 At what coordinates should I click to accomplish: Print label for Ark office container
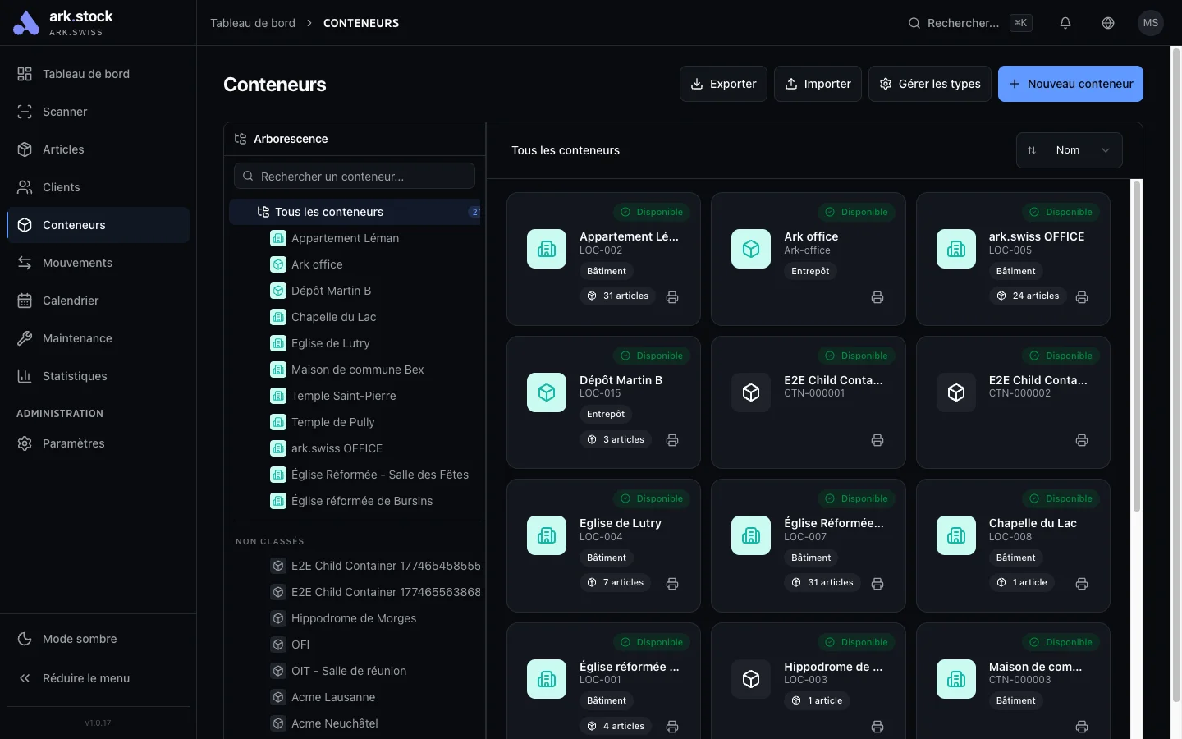click(x=877, y=297)
